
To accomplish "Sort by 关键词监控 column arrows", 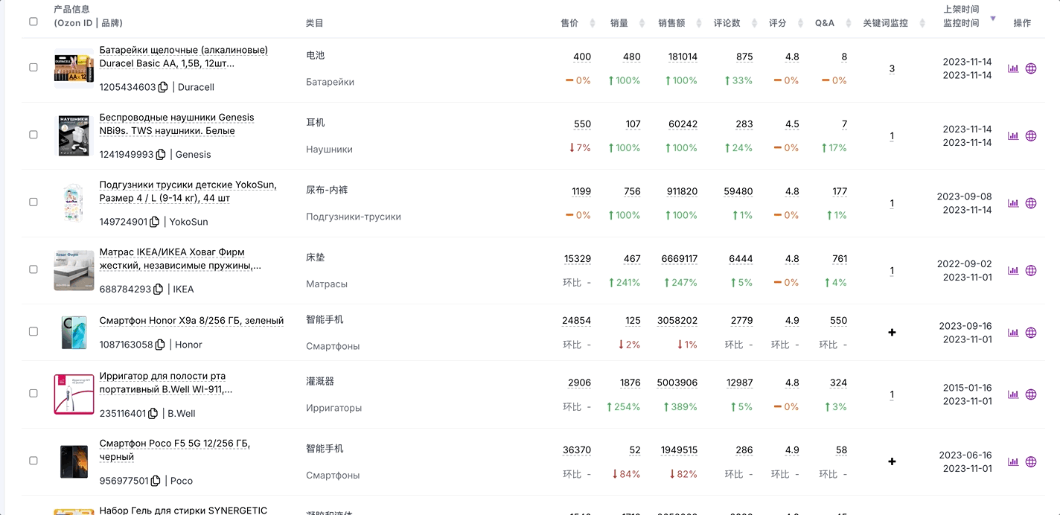I will pos(922,23).
